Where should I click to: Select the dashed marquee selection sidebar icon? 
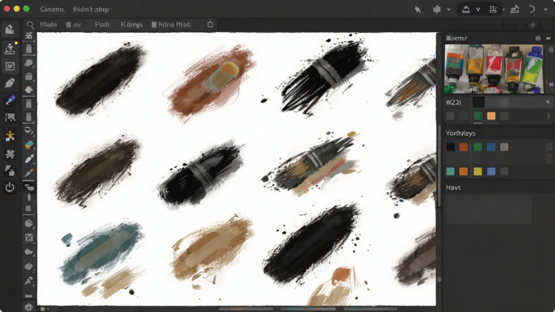pos(10,118)
